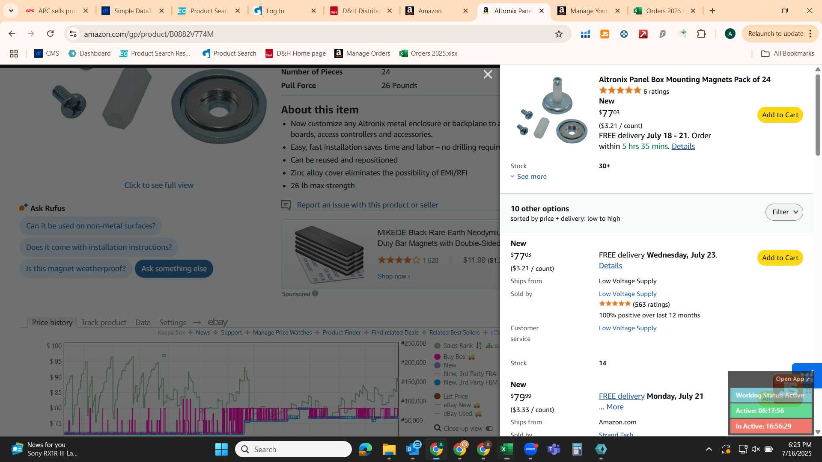Switch to the Log In tab
The width and height of the screenshot is (822, 462).
point(285,11)
